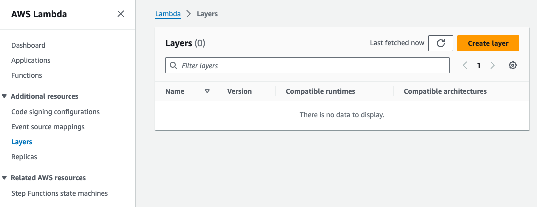Go to next page of layers
The image size is (537, 207).
[492, 65]
